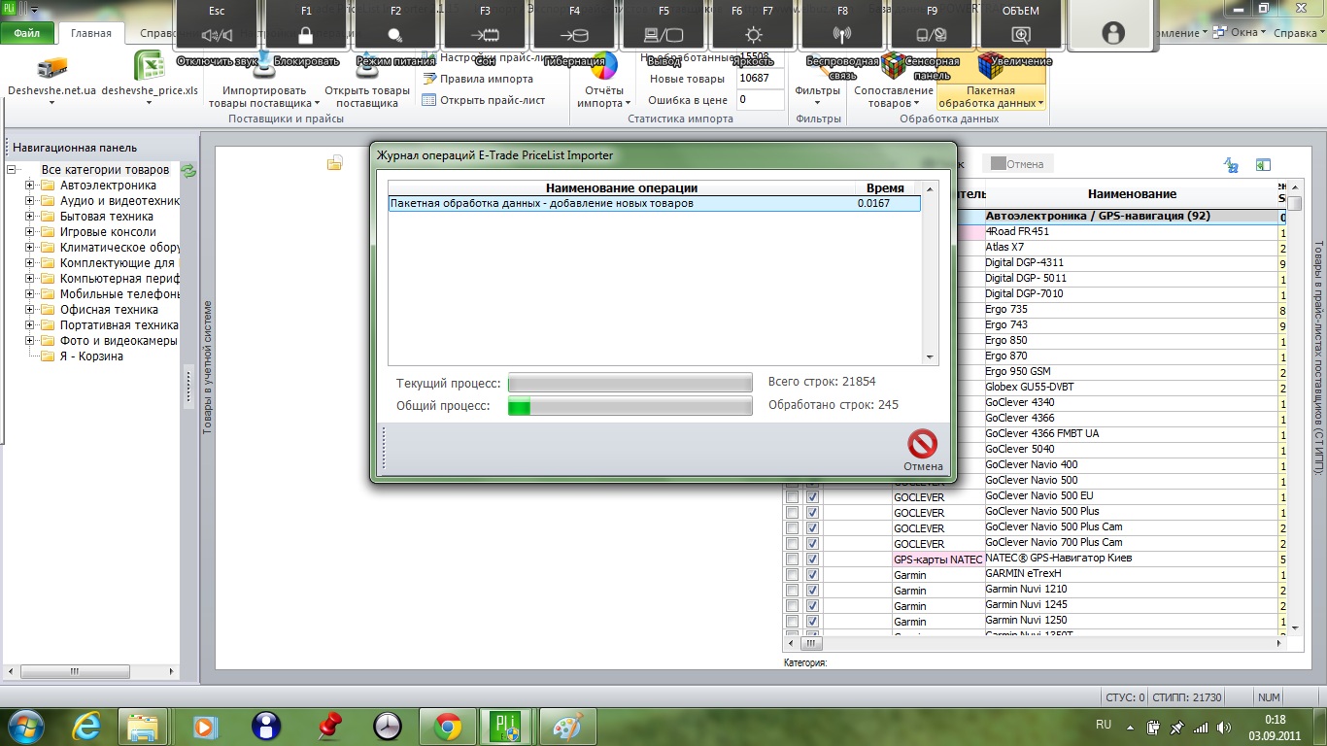Open the Сопоставление товаров dropdown
1327x746 pixels.
point(894,81)
